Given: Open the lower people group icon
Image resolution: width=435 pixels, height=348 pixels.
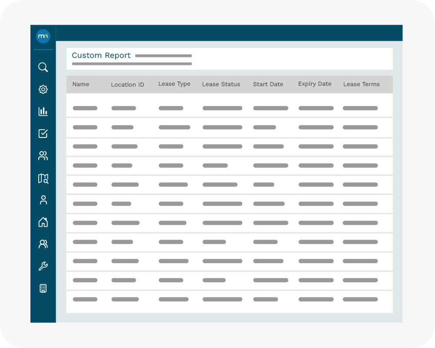Looking at the screenshot, I should 43,244.
